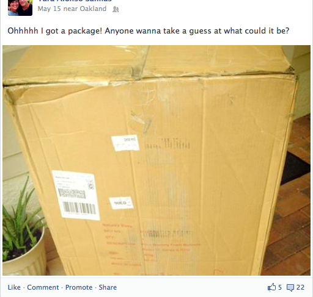Open the 22 comments count
The height and width of the screenshot is (297, 313).
point(300,287)
